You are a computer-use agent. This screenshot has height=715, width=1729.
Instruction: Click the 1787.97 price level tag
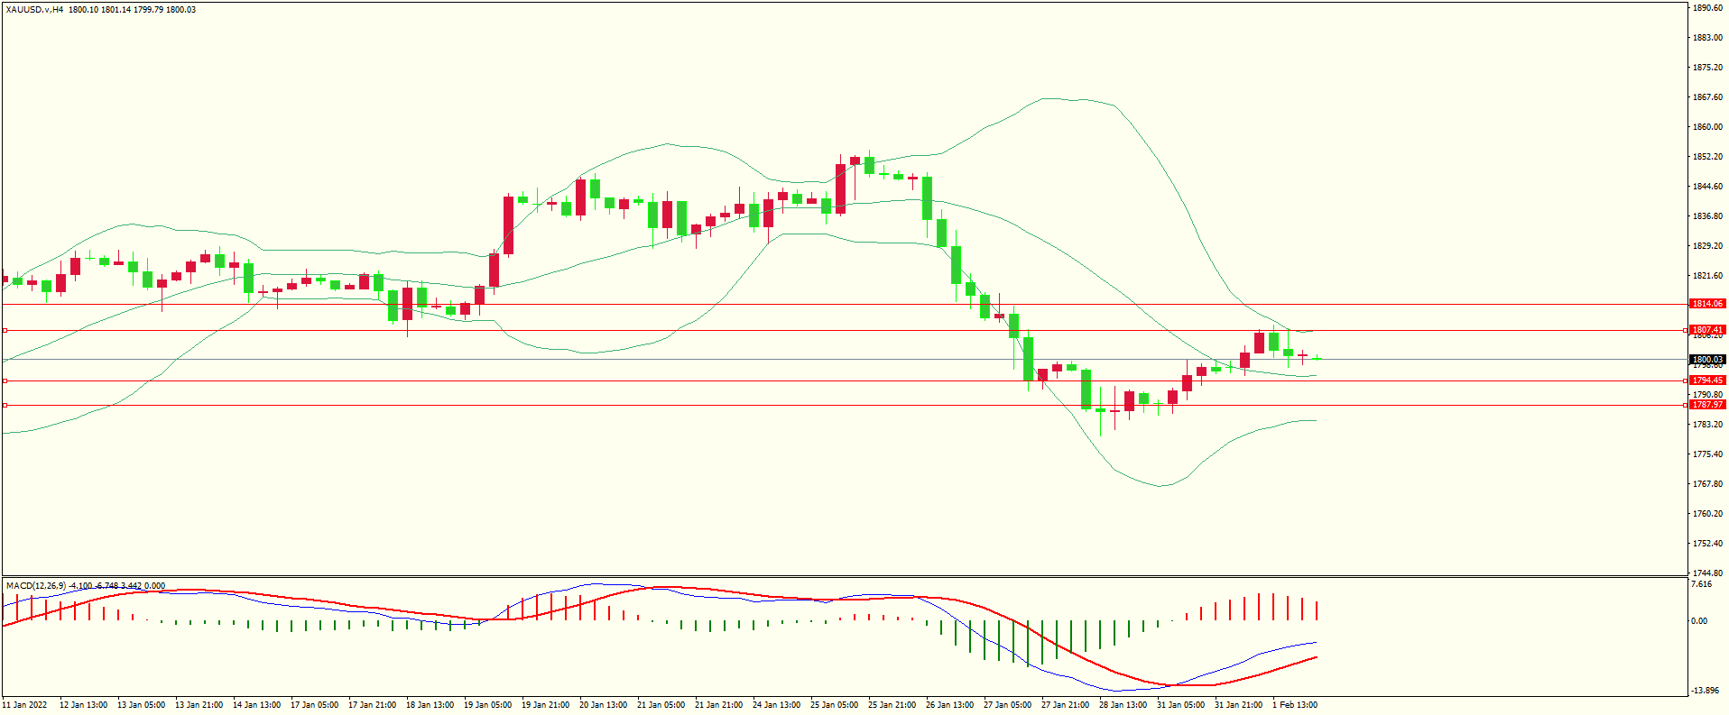(1706, 405)
